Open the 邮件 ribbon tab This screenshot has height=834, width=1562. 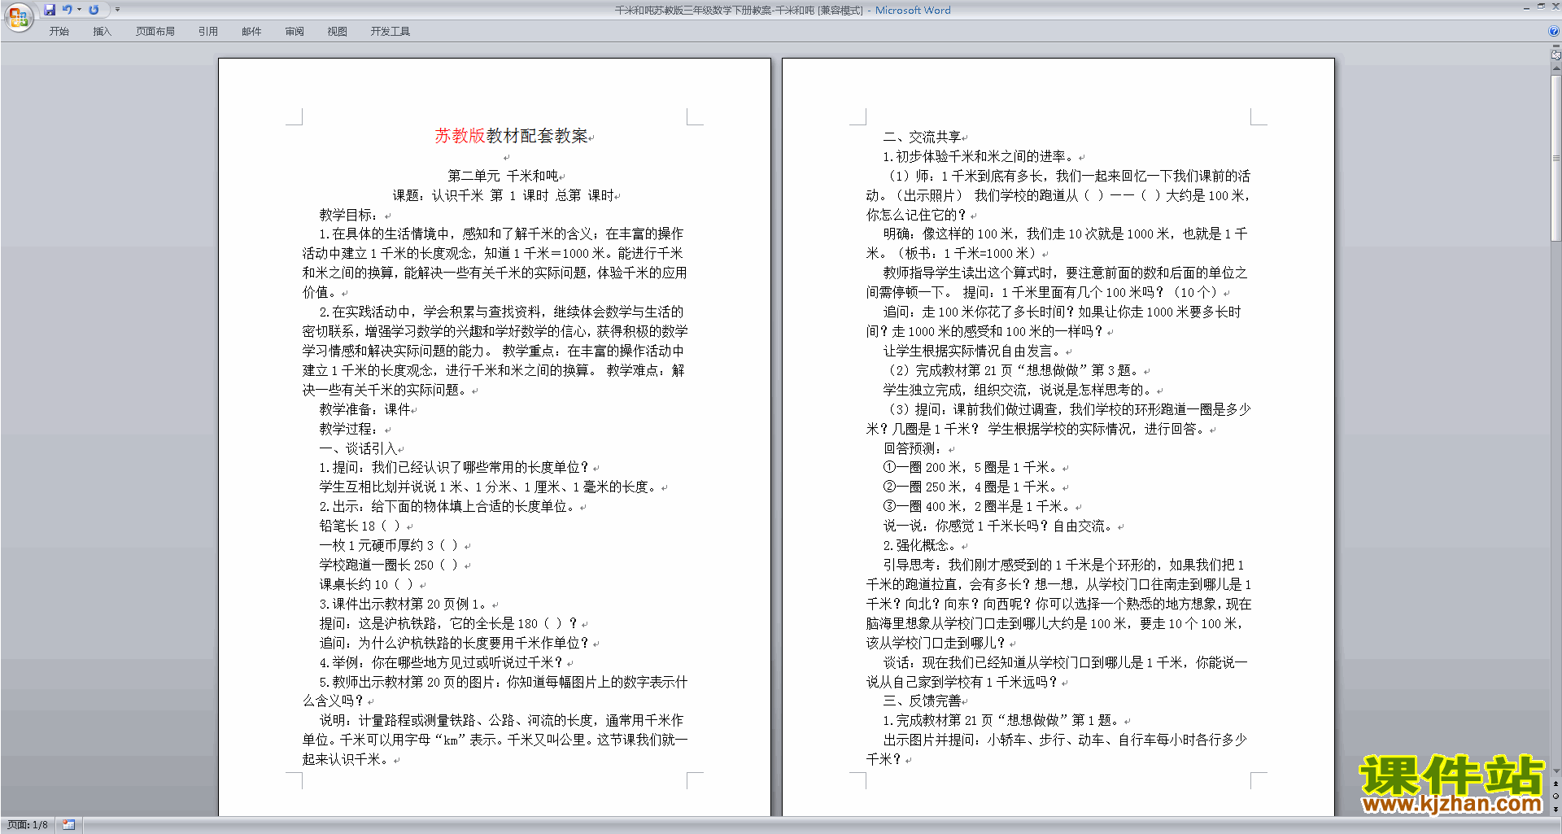point(251,31)
